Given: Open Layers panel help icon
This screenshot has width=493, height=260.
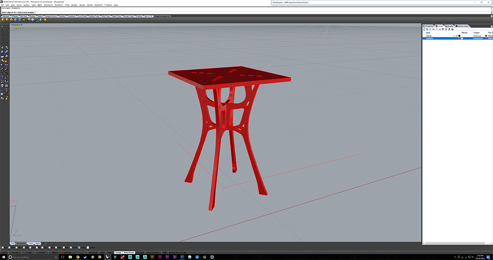Looking at the screenshot, I should pos(453,29).
